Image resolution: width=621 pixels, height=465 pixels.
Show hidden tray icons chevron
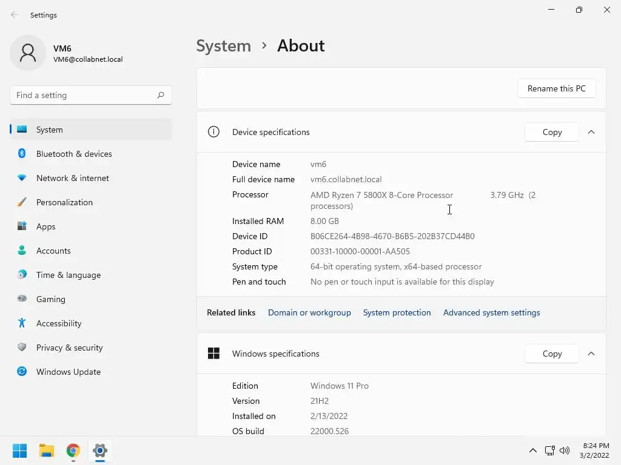(533, 450)
